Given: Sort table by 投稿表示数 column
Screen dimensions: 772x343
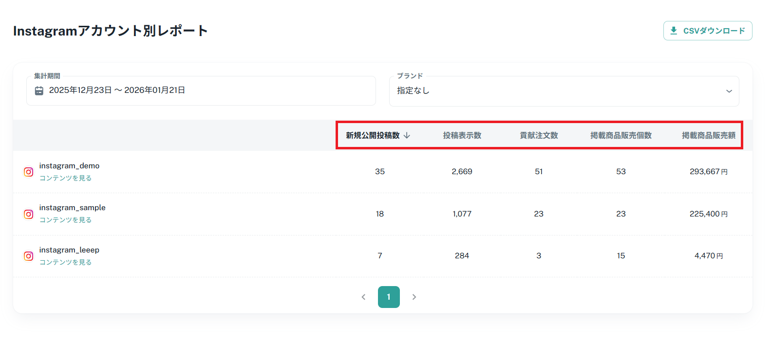Looking at the screenshot, I should click(462, 135).
